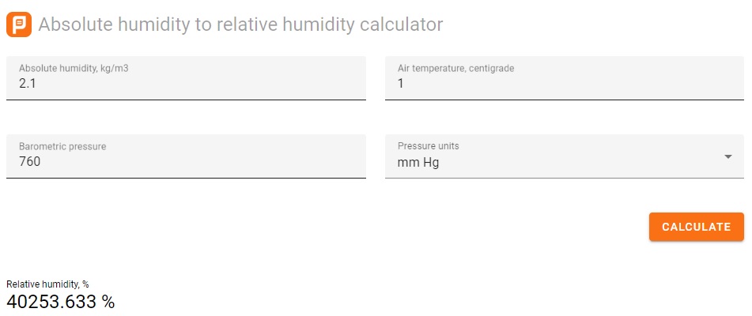Click the calculator page title heading

click(x=240, y=24)
